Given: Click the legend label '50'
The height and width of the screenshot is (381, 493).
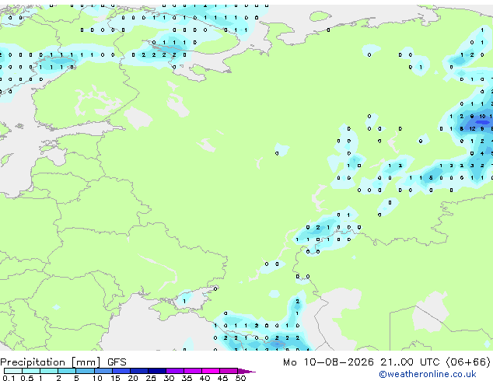Looking at the screenshot, I should point(240,378).
